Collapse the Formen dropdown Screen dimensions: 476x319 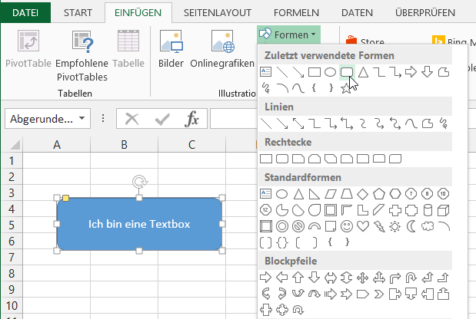(288, 35)
